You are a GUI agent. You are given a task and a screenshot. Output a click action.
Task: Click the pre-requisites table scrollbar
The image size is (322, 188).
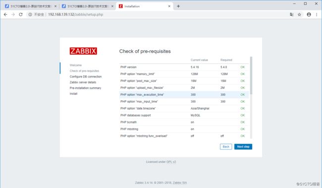(x=251, y=75)
